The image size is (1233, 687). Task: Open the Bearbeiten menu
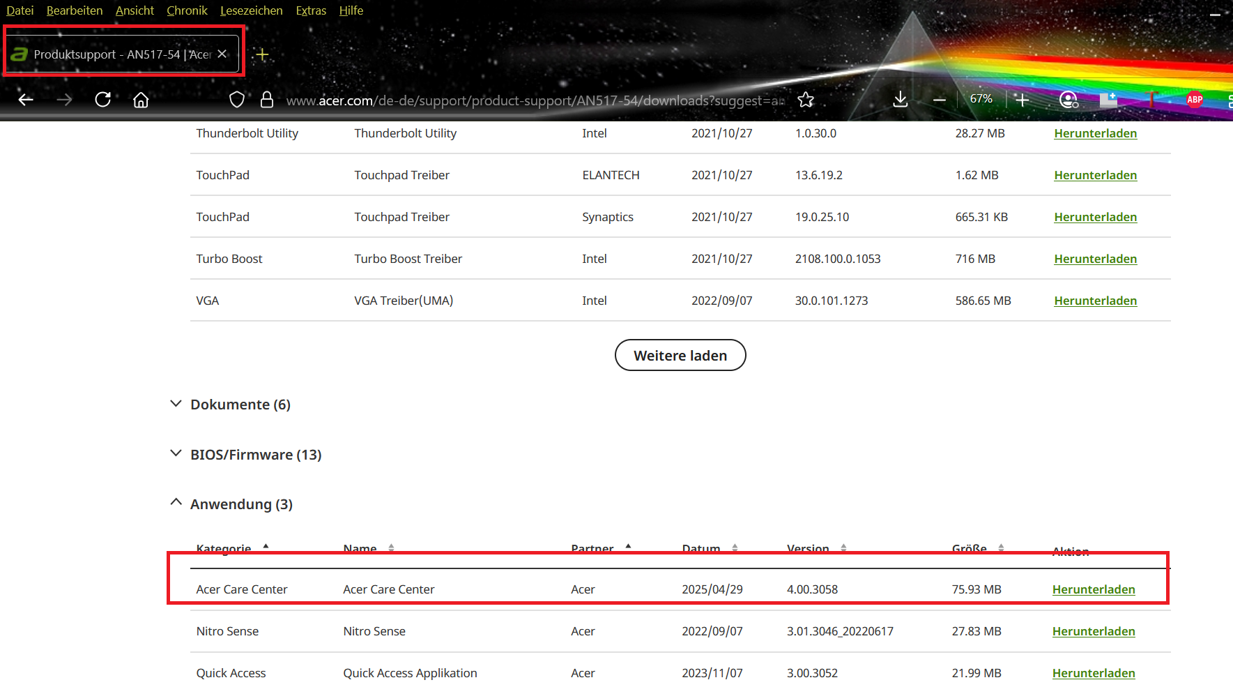[75, 10]
